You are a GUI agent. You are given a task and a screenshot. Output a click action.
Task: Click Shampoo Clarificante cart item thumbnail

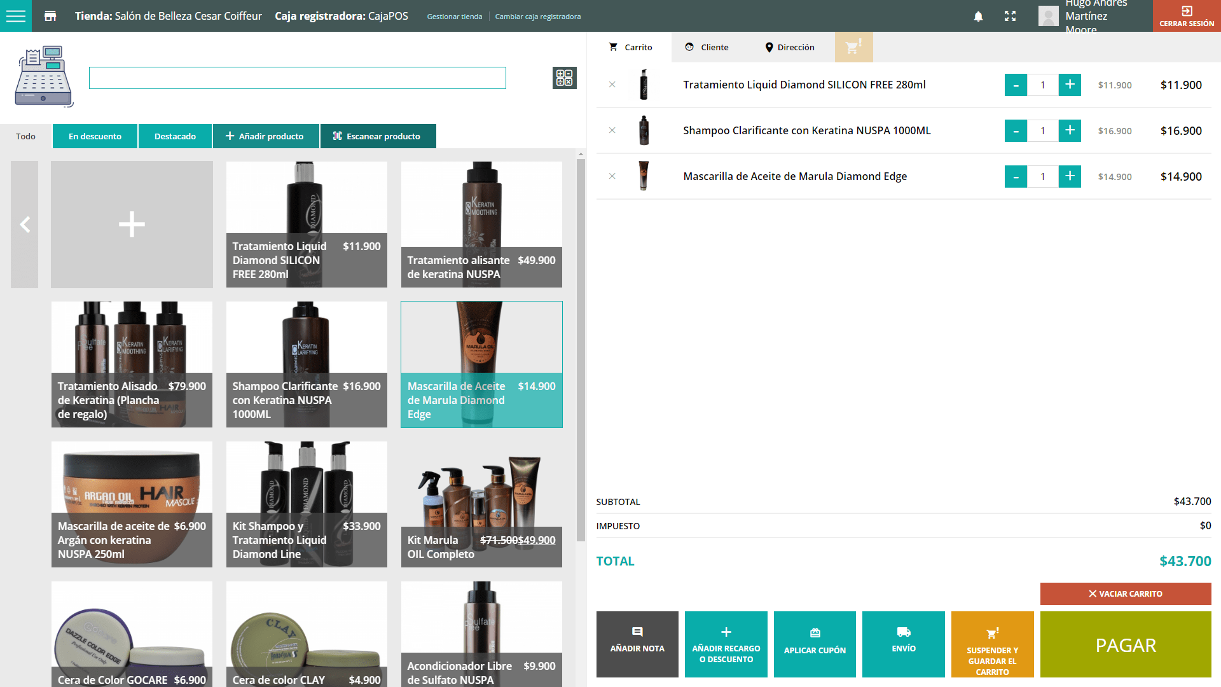[x=644, y=130]
